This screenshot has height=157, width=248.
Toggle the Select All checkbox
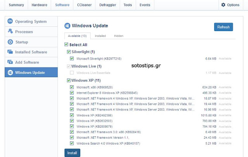(x=66, y=45)
